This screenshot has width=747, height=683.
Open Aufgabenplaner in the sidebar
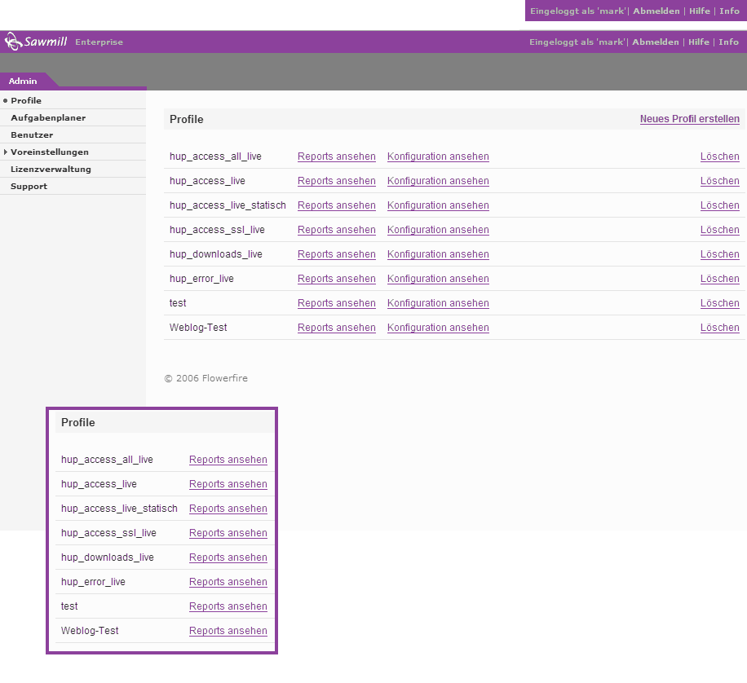[48, 118]
